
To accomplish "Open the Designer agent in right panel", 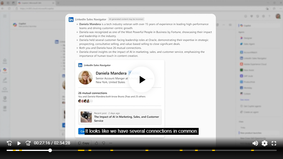I will [x=246, y=38].
